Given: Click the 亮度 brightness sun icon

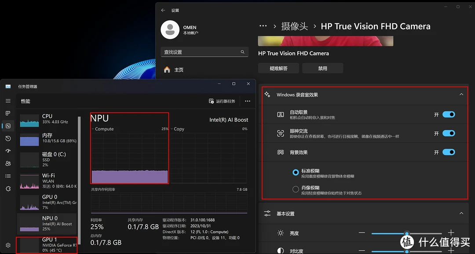Looking at the screenshot, I should (281, 233).
